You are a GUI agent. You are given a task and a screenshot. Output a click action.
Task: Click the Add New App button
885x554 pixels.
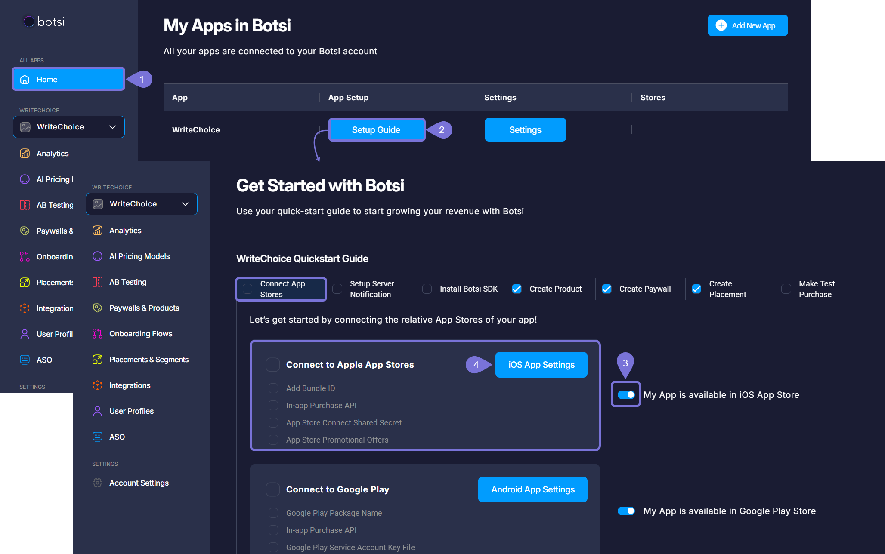tap(747, 26)
